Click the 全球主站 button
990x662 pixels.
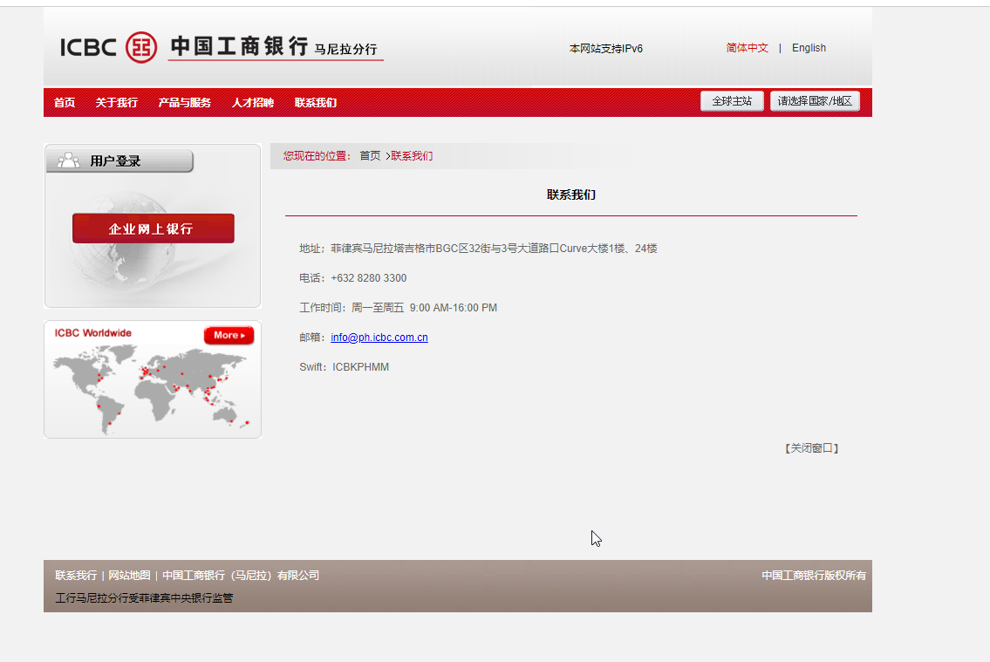coord(732,101)
